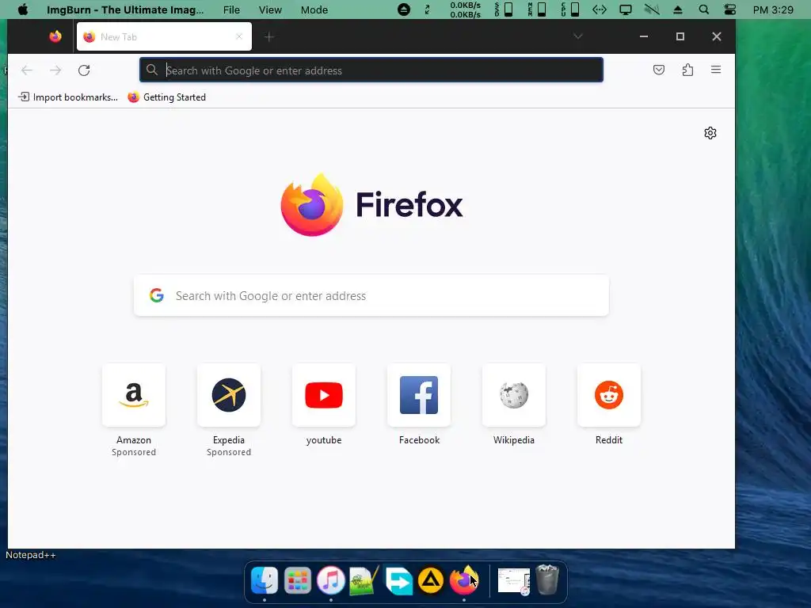Open the Extensions puzzle icon
This screenshot has width=811, height=608.
tap(687, 70)
